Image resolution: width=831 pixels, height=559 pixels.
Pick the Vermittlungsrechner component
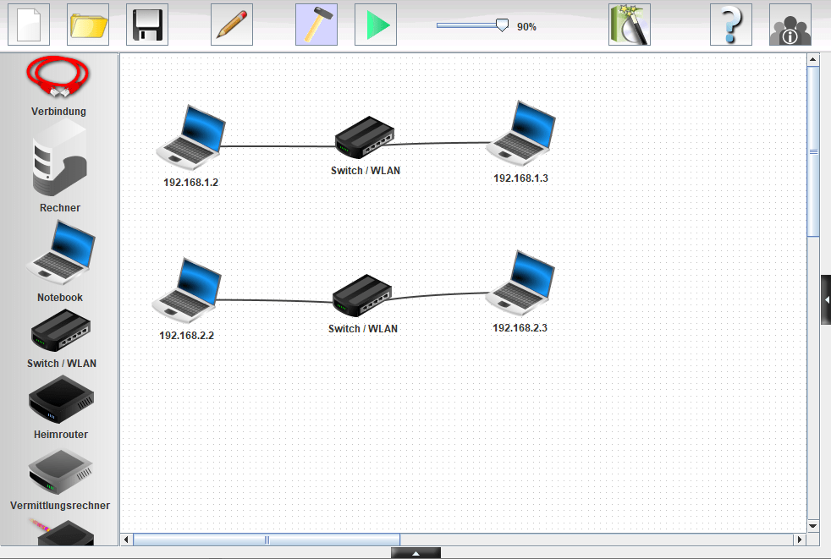60,472
